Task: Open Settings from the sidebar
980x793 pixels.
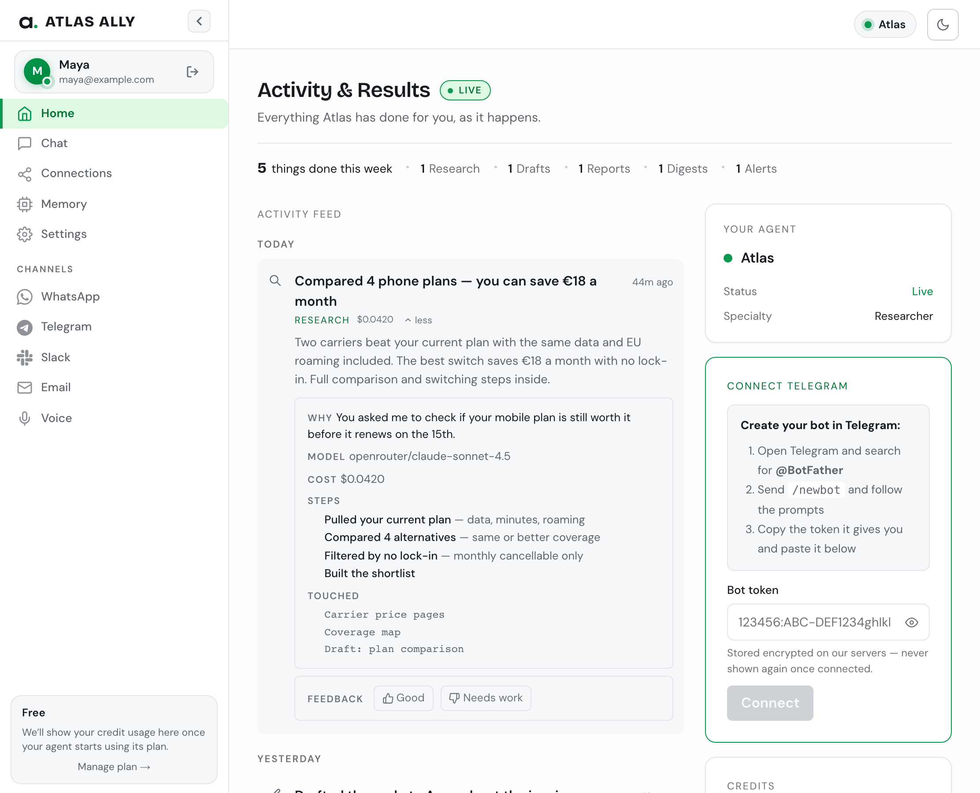Action: pos(114,234)
